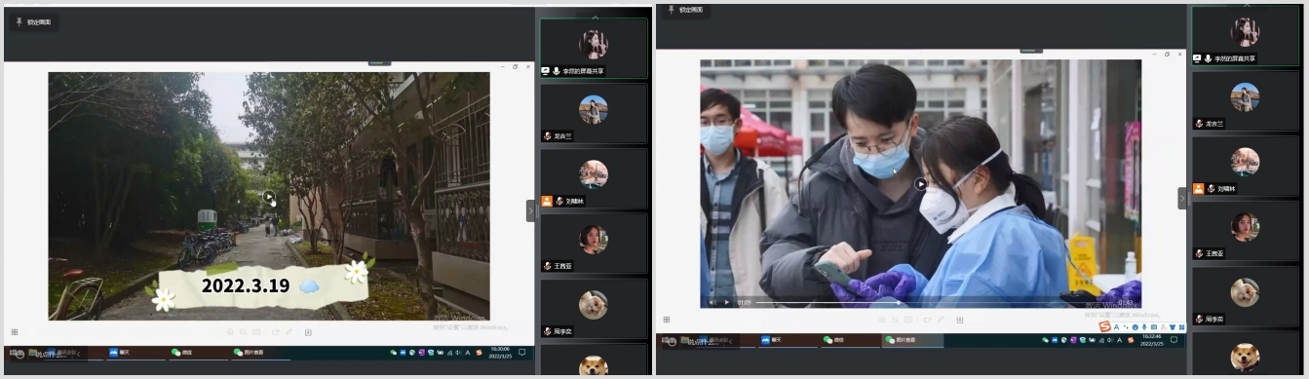Open the grid view icon below the 2022.3.19 photo
1309x379 pixels.
point(15,332)
